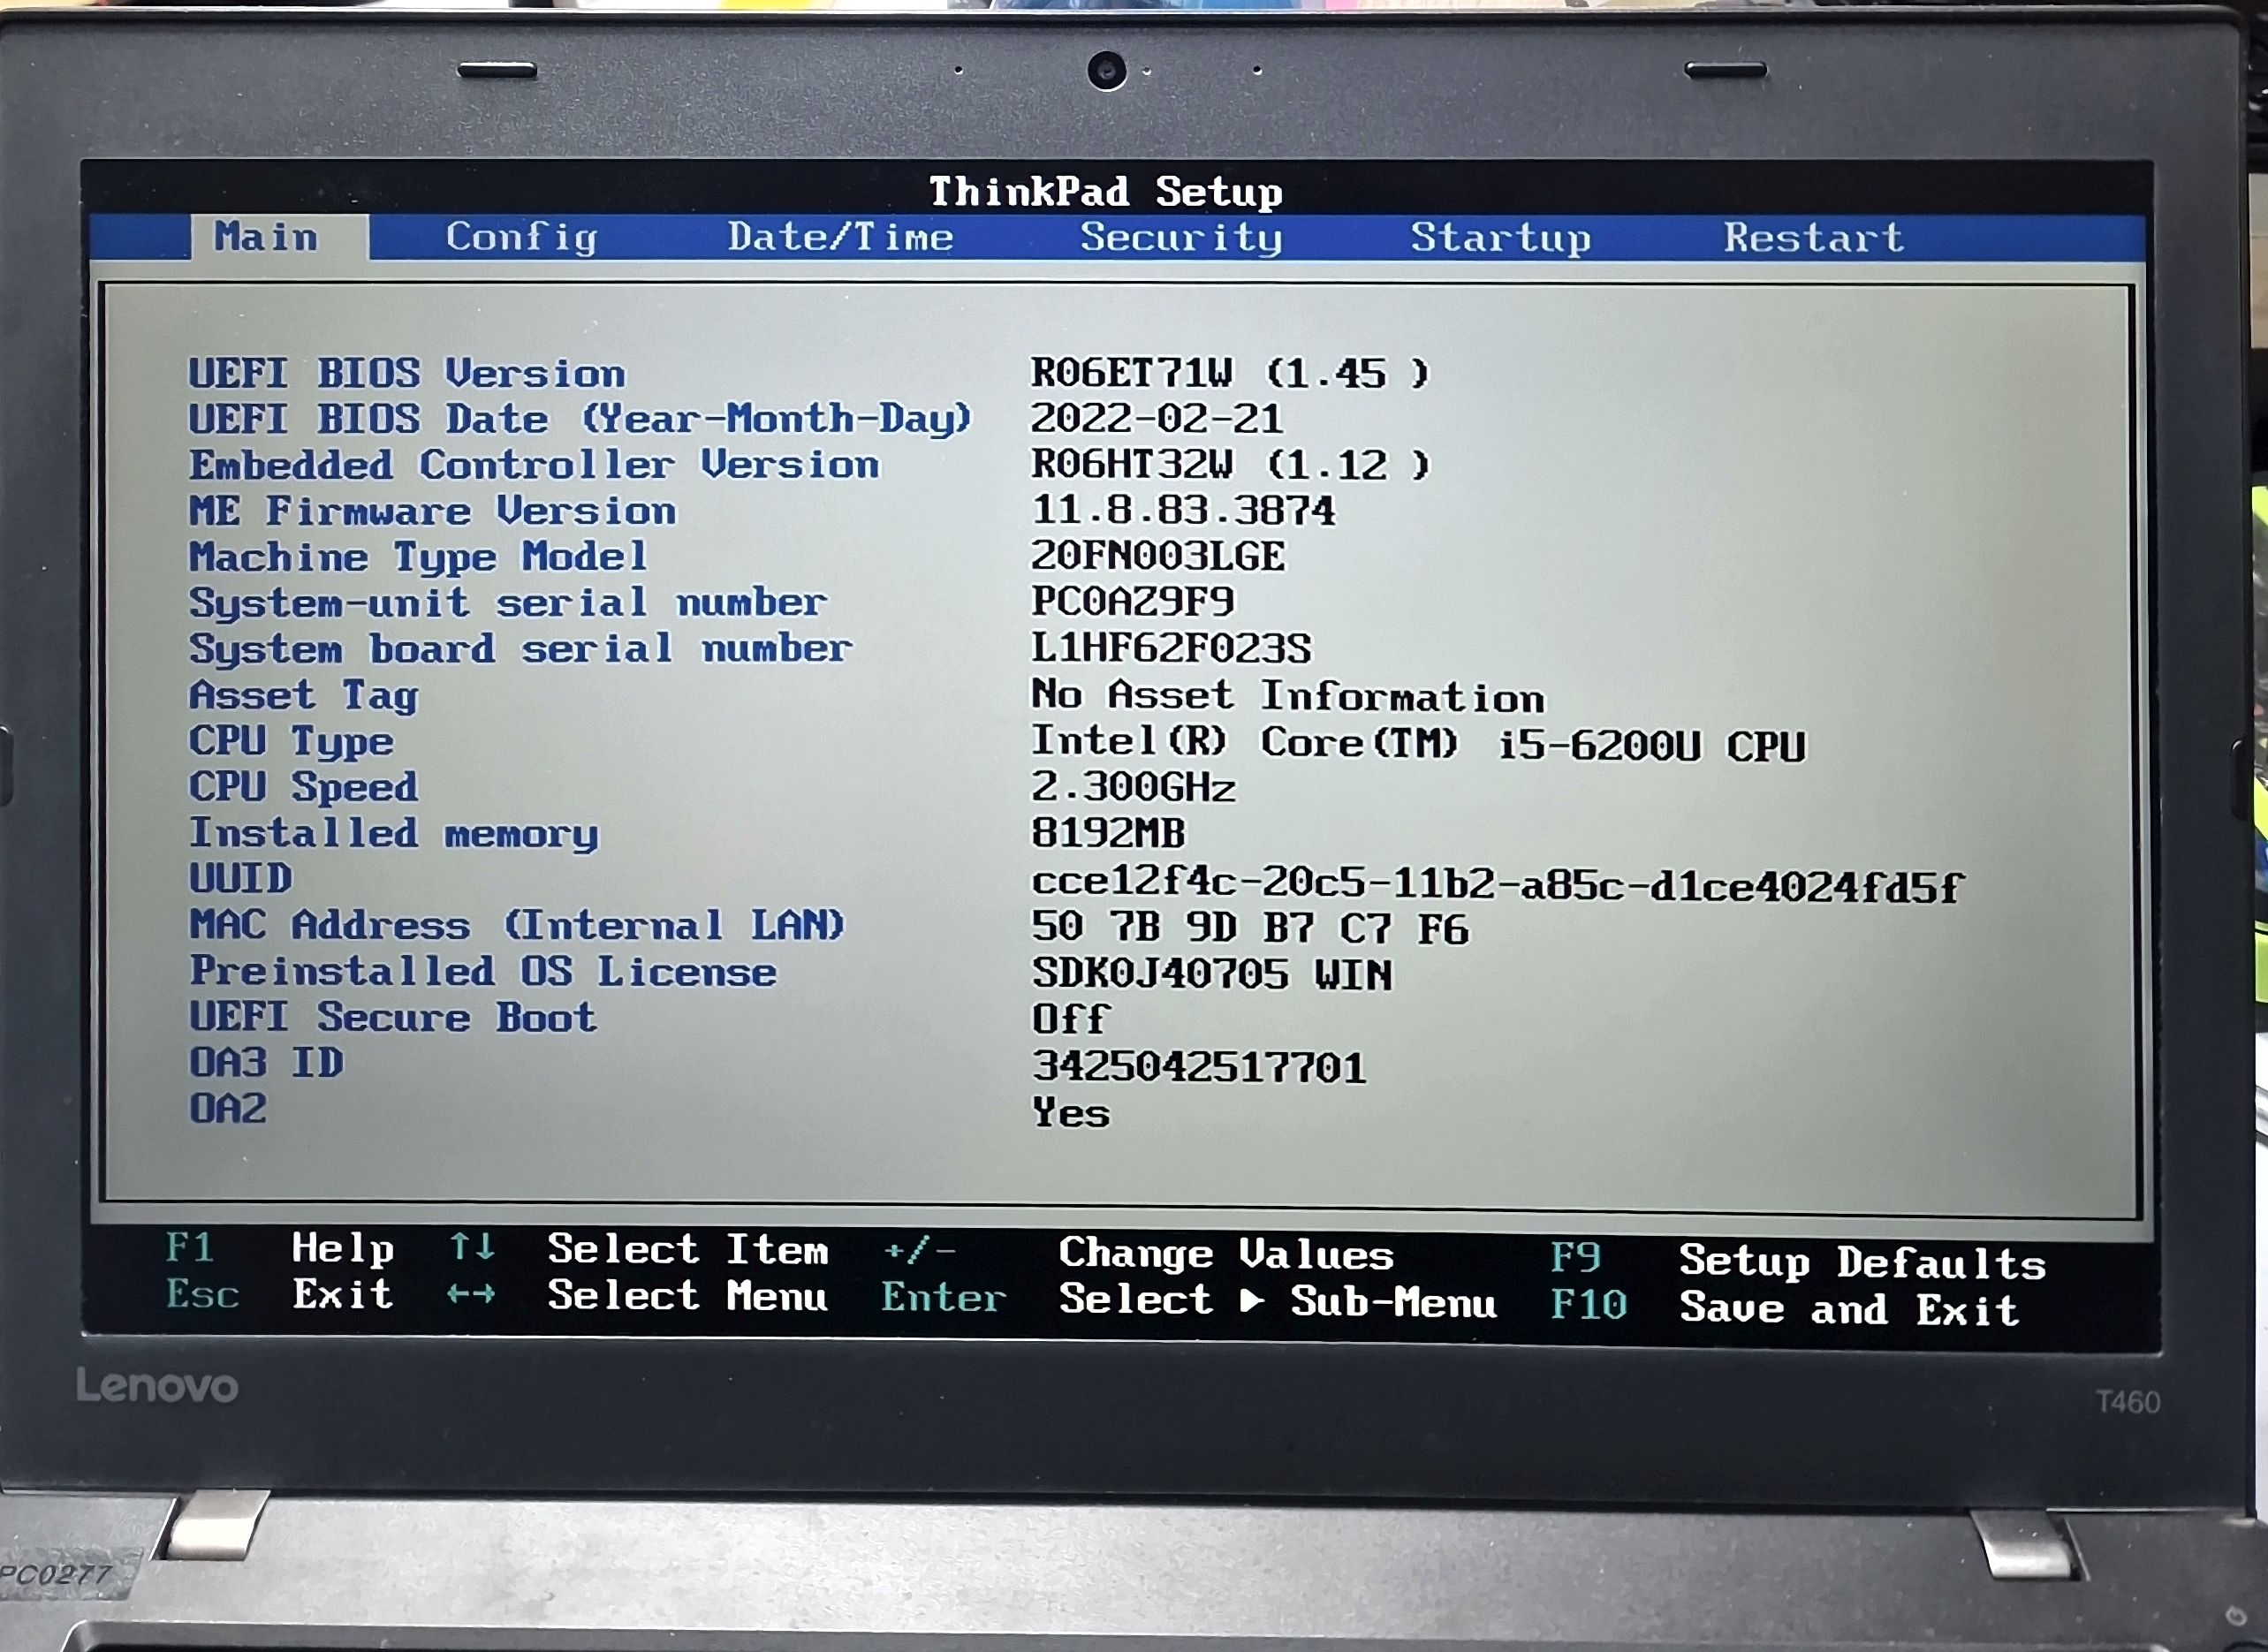Click the Enter key hint label
2268x1652 pixels.
point(943,1298)
